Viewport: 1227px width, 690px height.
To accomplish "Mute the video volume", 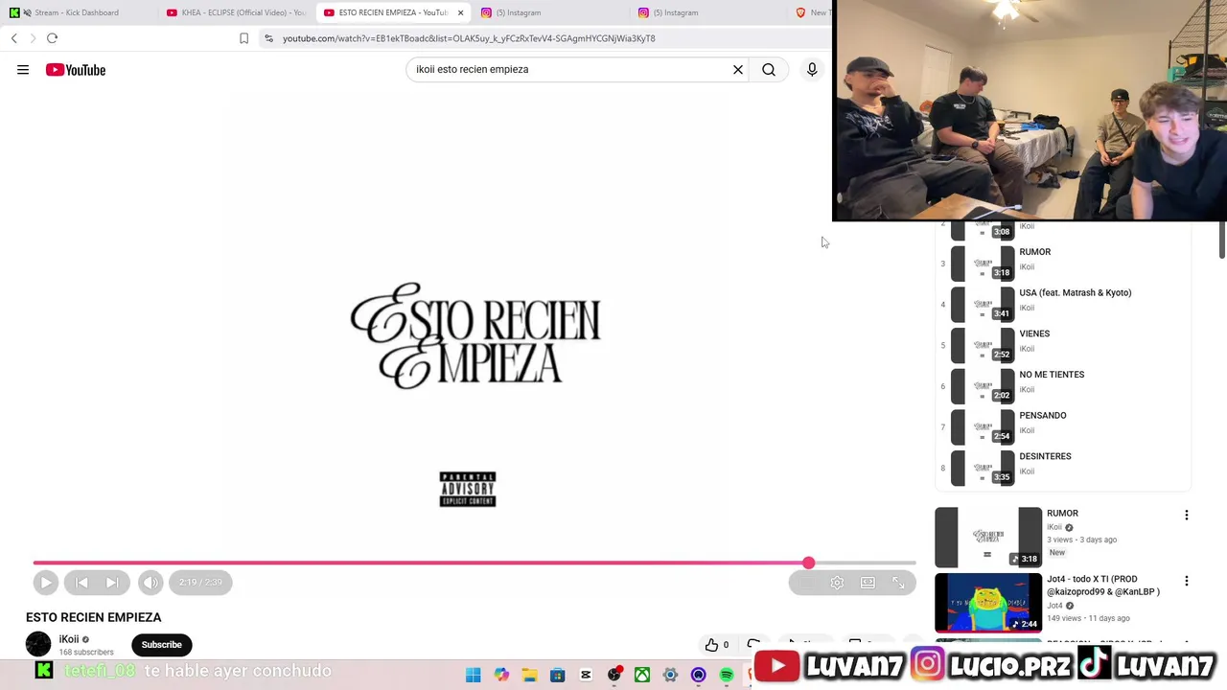I will click(x=150, y=582).
